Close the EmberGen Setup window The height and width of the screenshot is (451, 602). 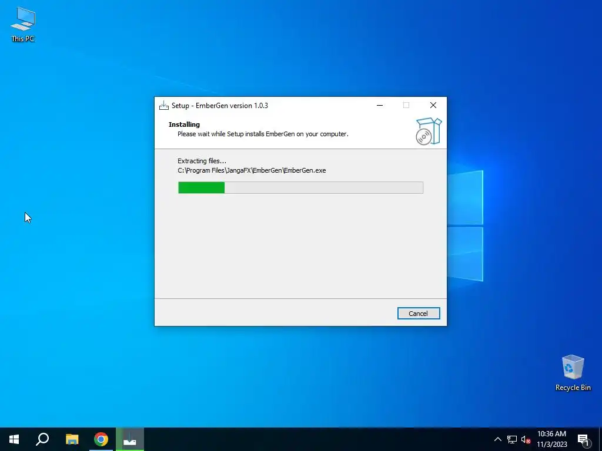coord(433,106)
